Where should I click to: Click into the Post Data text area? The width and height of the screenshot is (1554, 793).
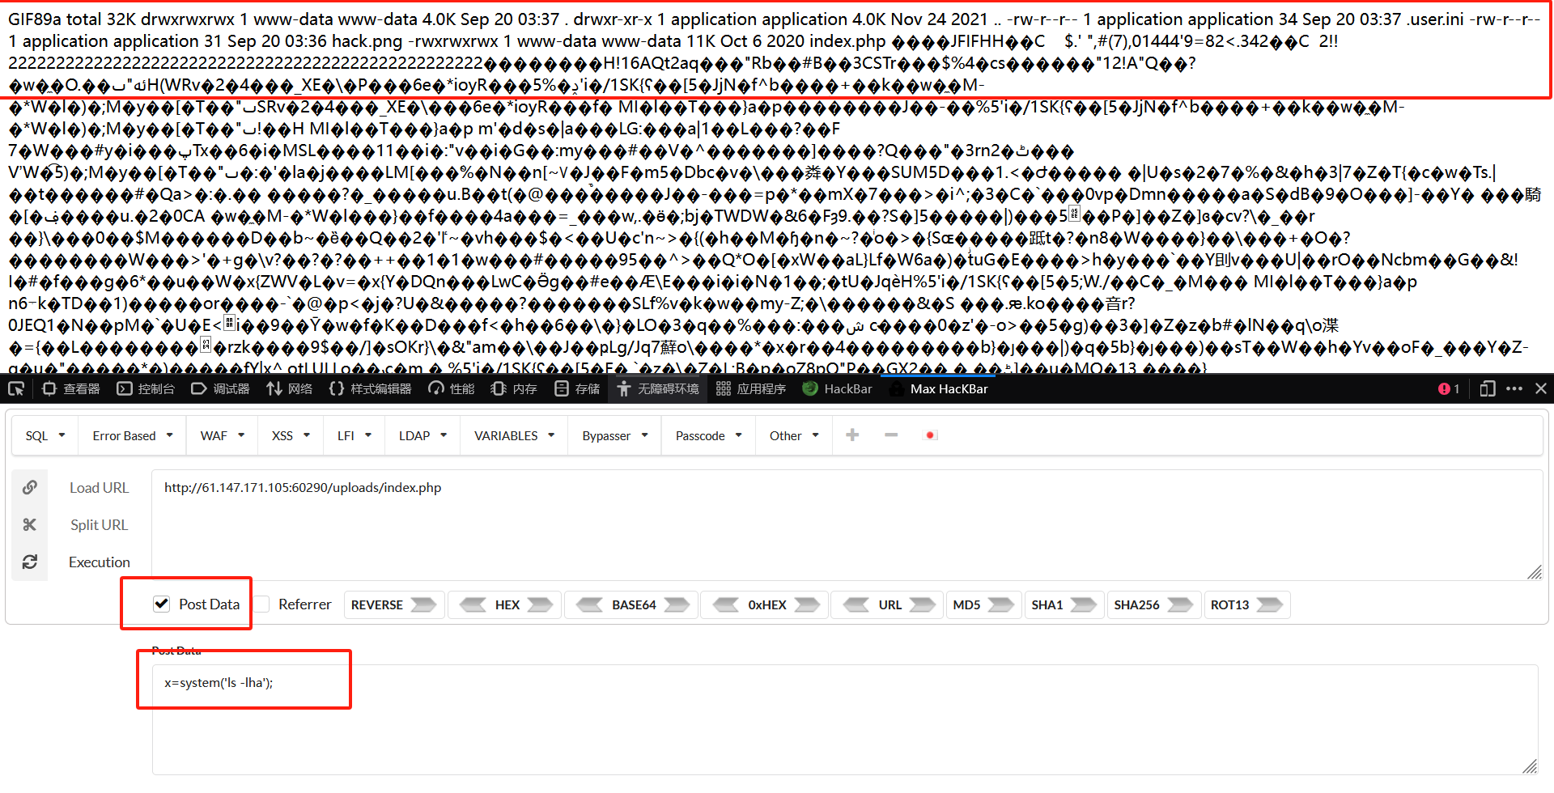click(845, 719)
